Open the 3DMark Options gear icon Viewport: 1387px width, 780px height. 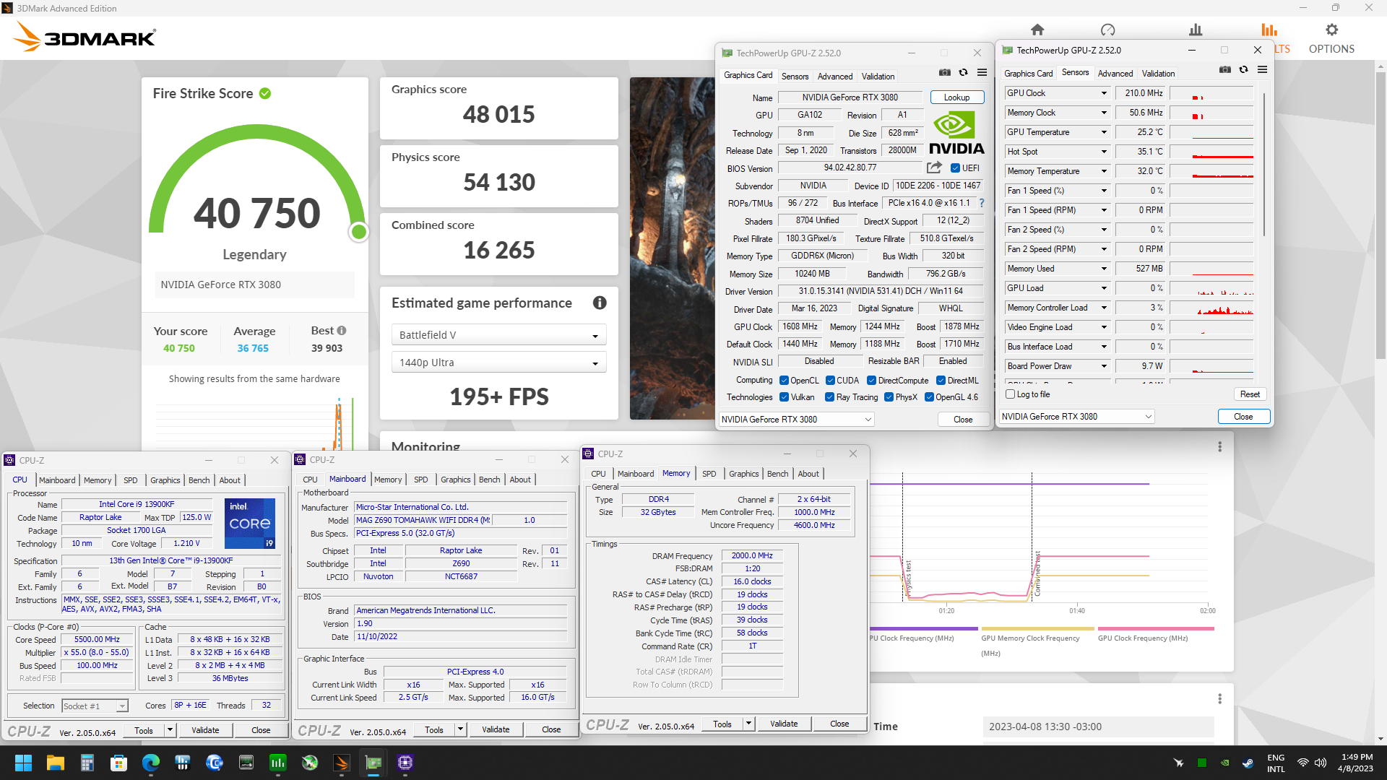coord(1331,30)
